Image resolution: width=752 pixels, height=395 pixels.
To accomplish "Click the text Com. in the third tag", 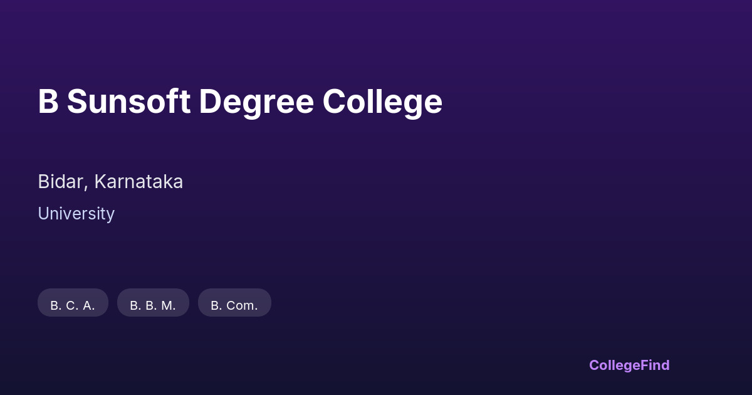I will click(x=243, y=305).
